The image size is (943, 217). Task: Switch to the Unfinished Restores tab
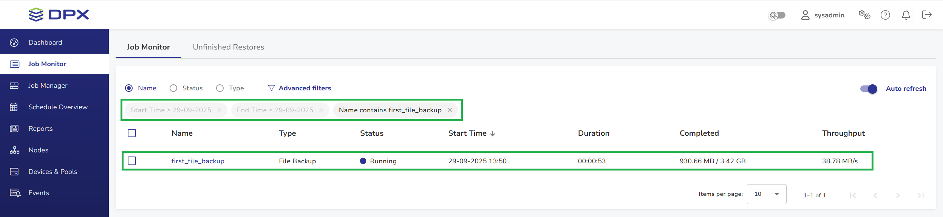[x=228, y=47]
